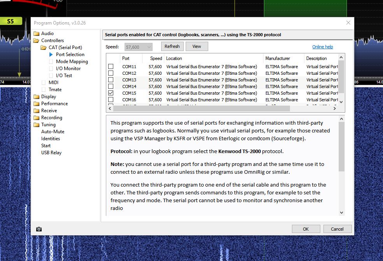This screenshot has height=261, width=383.
Task: Click the Performance folder icon
Action: point(37,104)
